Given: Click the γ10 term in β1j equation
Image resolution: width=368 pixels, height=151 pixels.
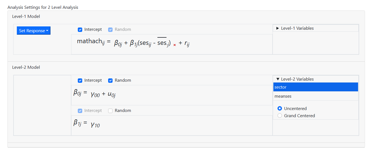Looking at the screenshot, I should [95, 125].
